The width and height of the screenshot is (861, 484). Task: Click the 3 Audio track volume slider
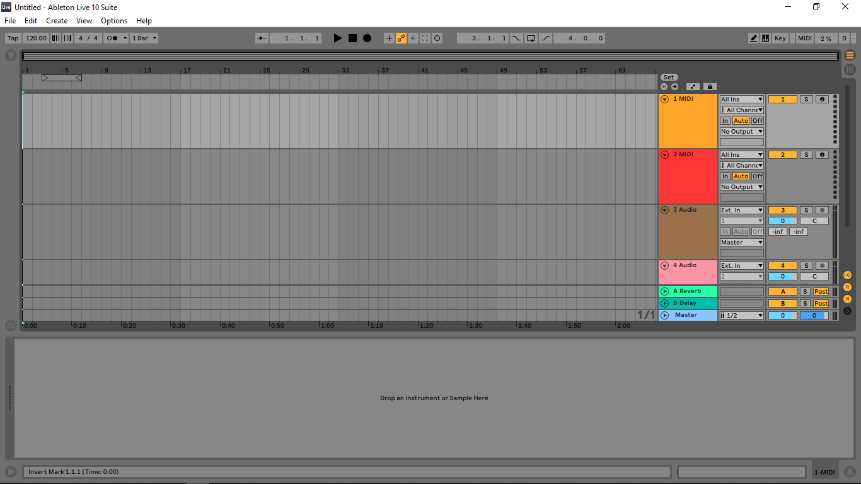point(782,221)
